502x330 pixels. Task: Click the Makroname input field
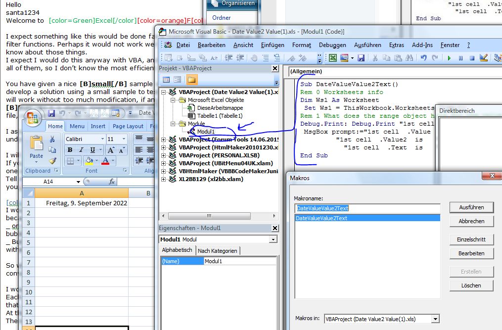click(367, 208)
